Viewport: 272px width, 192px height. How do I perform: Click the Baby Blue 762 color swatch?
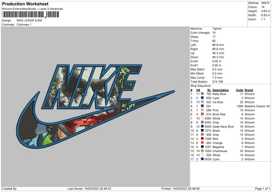tap(202, 94)
